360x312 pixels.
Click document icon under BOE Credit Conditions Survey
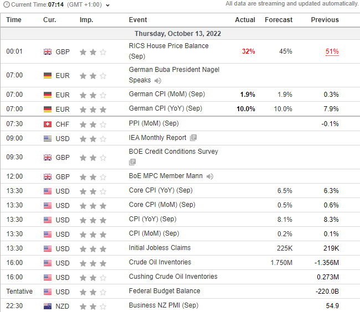pos(132,162)
